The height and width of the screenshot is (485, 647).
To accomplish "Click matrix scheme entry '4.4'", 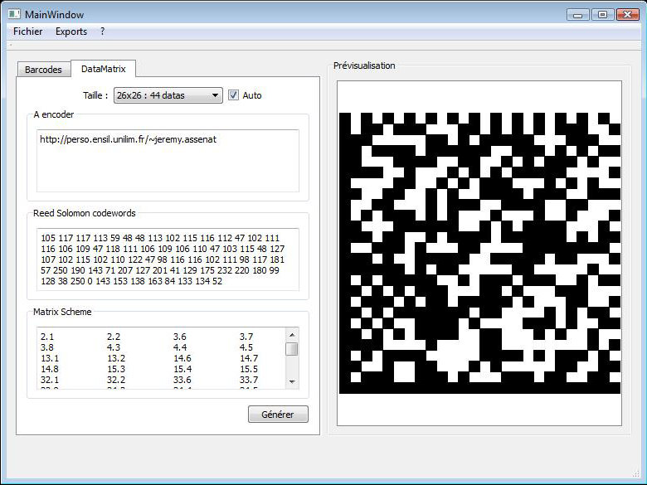I will (x=180, y=347).
